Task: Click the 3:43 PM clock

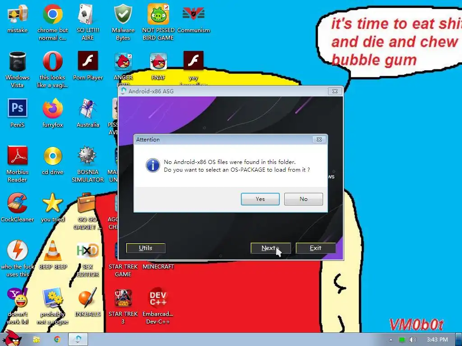Action: 437,340
